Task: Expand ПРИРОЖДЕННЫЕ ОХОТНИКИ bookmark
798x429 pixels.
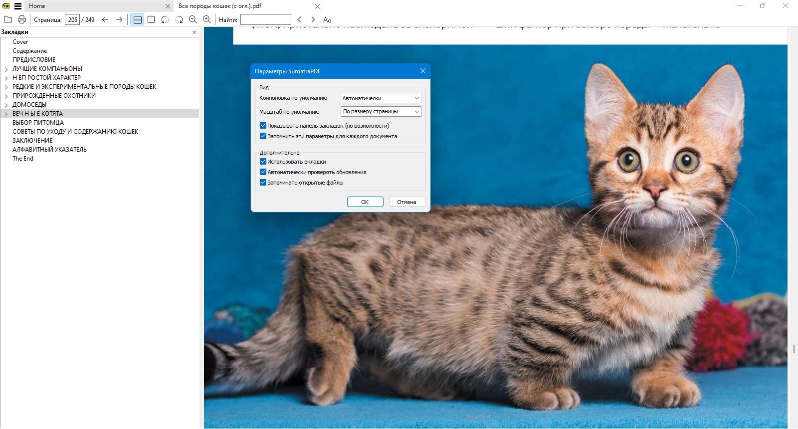Action: (x=6, y=96)
